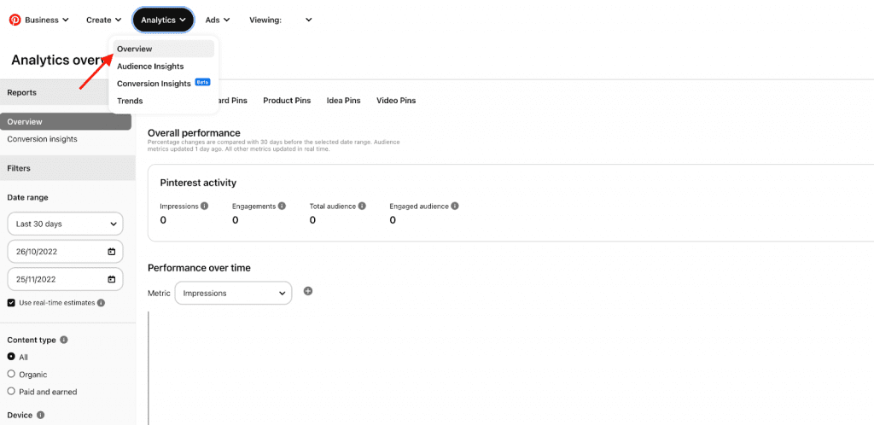Show info icon next to Engagements

pyautogui.click(x=282, y=206)
